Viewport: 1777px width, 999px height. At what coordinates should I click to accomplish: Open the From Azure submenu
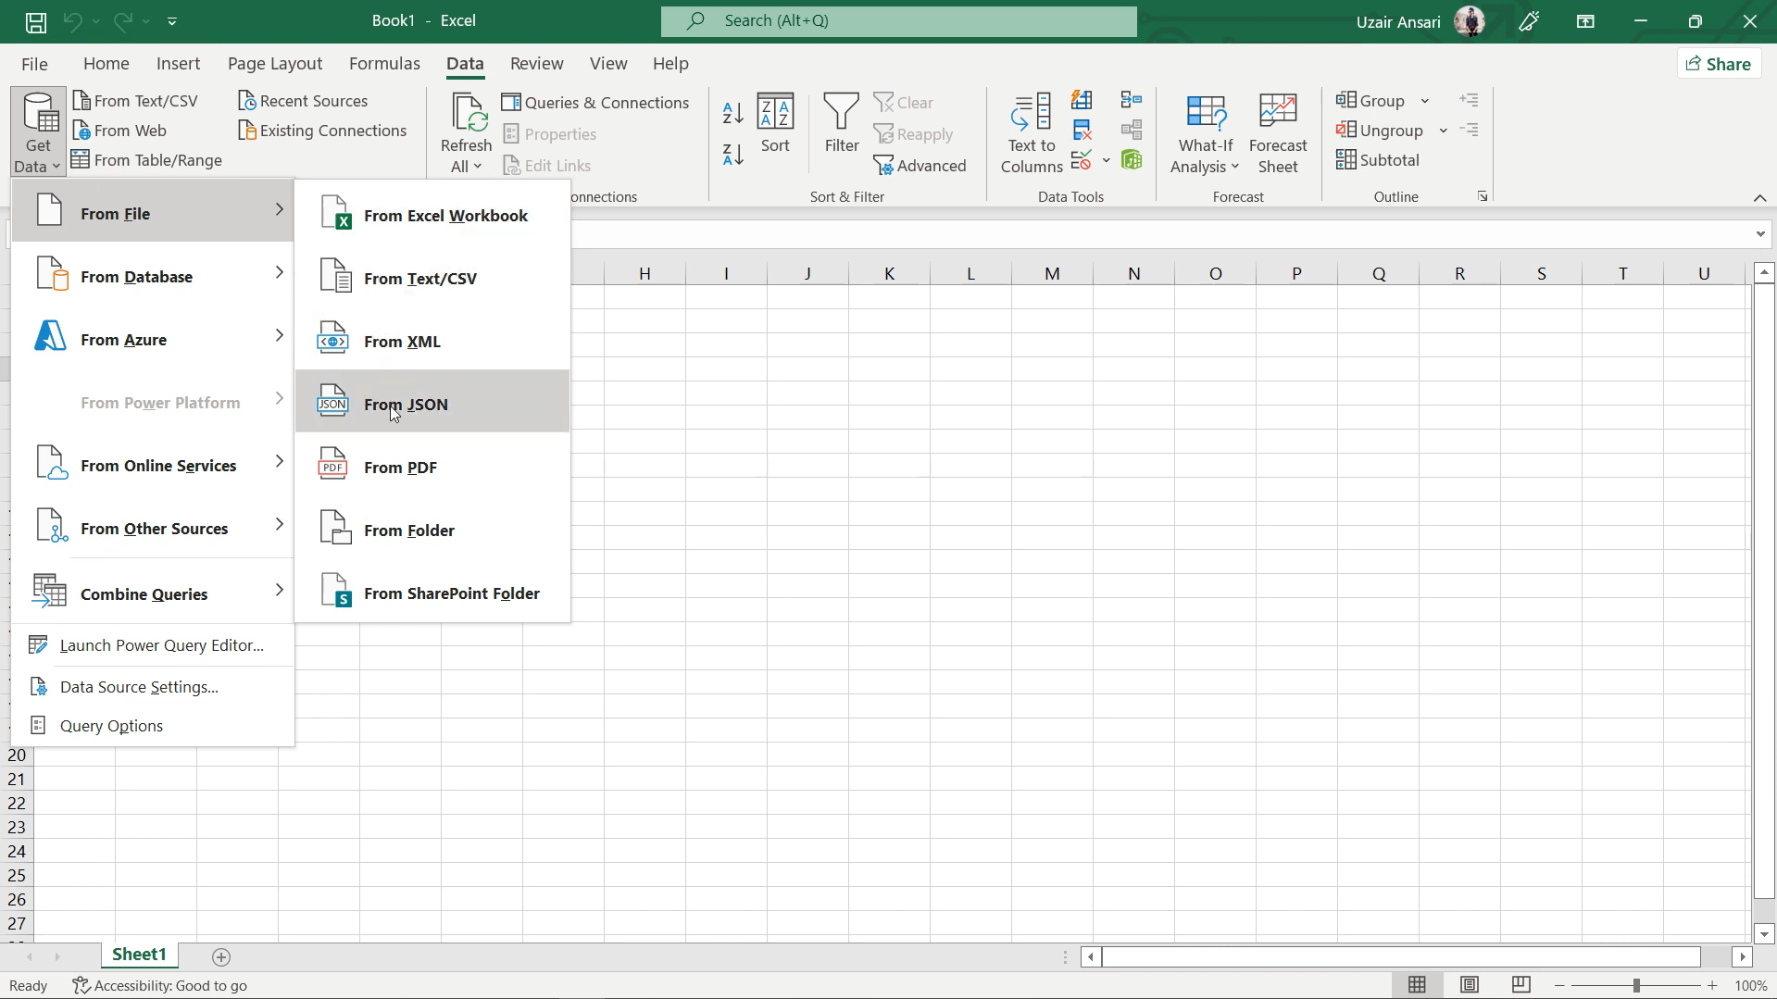(153, 340)
